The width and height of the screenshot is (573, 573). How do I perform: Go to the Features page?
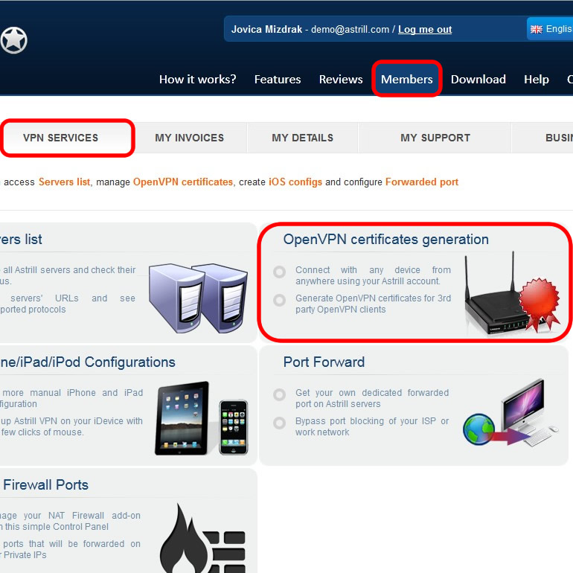coord(278,80)
